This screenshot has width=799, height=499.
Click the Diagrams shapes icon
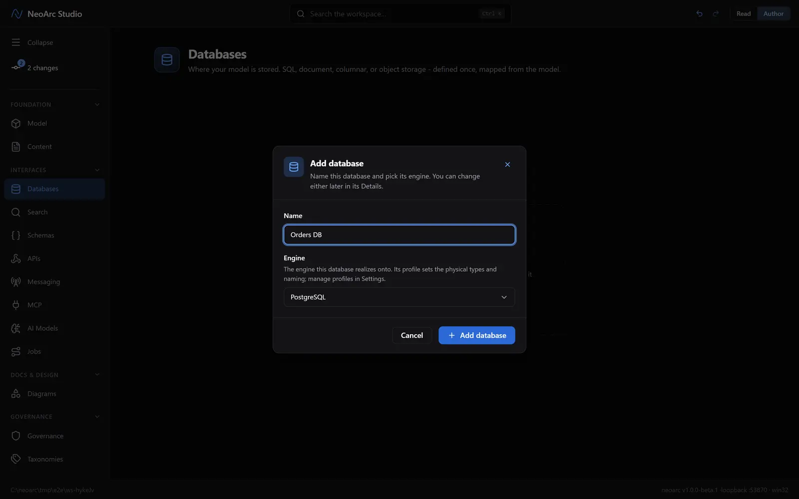pos(16,394)
